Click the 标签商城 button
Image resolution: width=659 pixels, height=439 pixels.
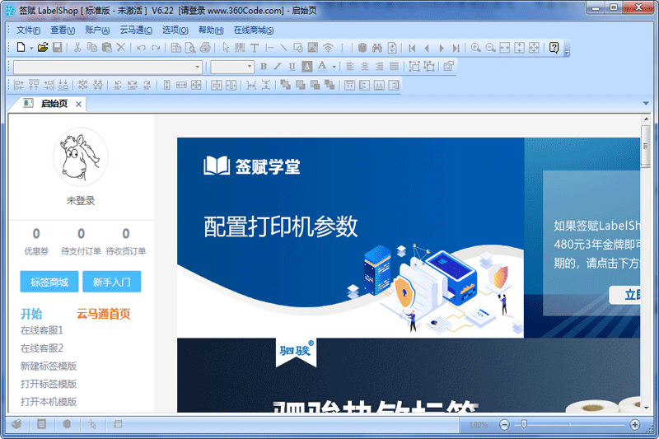click(x=49, y=282)
